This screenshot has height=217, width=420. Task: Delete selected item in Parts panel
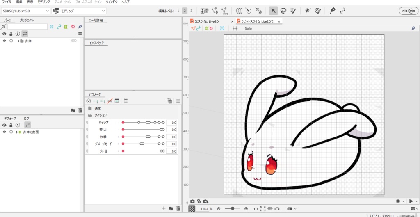80,110
